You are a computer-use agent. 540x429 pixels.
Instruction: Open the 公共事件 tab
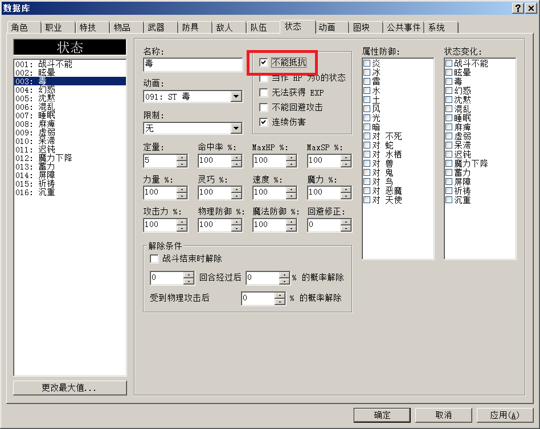tap(403, 27)
